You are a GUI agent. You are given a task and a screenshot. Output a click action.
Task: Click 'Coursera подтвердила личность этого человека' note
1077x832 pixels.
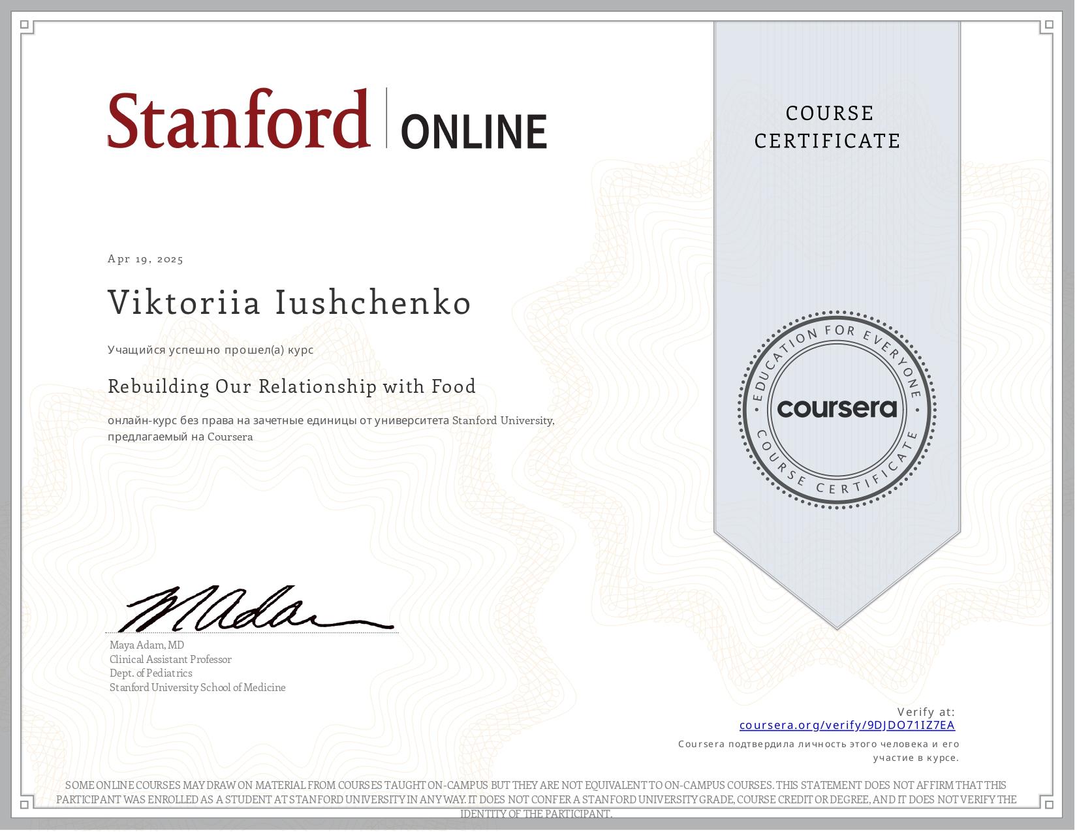click(819, 744)
